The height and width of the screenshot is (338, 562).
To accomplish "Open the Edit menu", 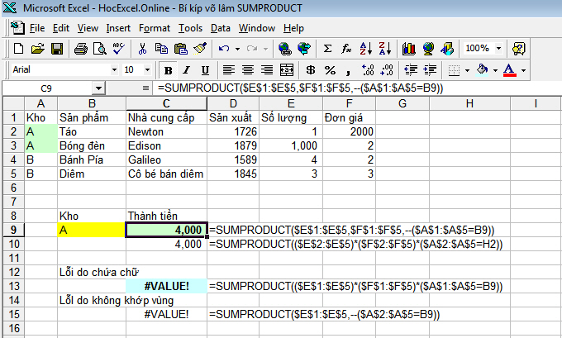I will pyautogui.click(x=61, y=28).
